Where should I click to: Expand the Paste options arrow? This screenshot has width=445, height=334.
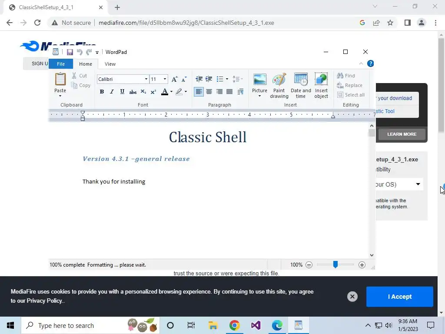pos(60,96)
